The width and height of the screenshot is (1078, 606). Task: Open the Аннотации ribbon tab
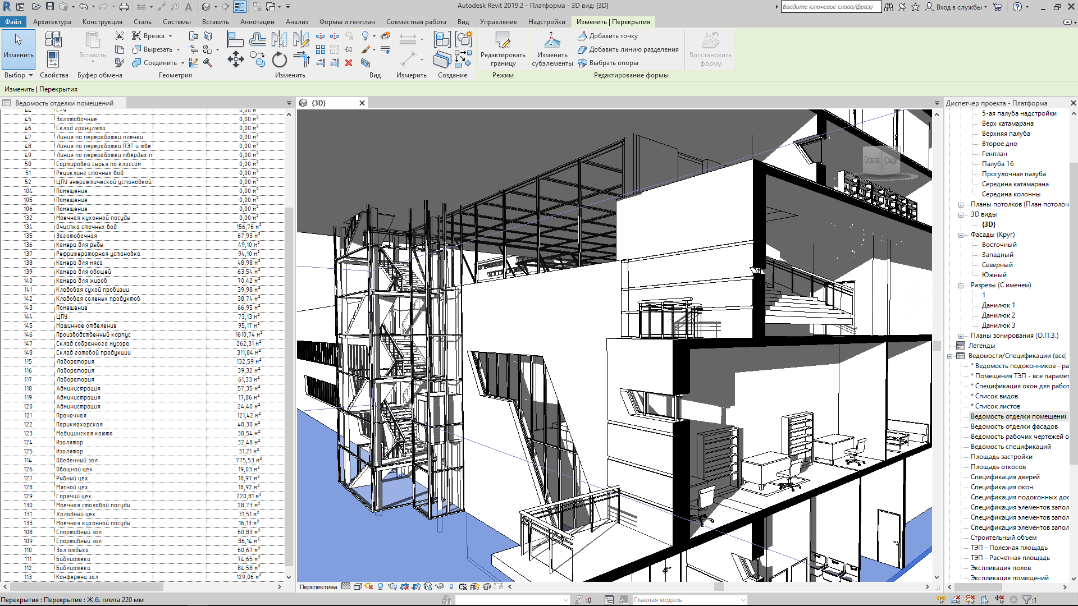pyautogui.click(x=257, y=22)
